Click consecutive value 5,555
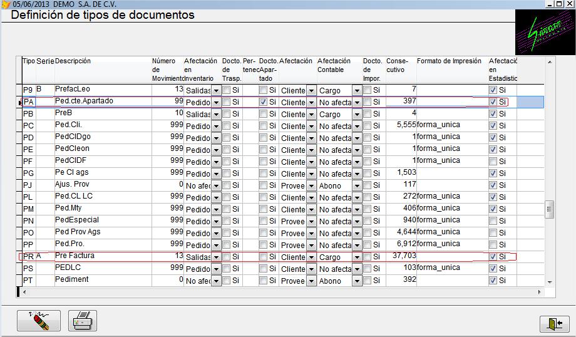Screen dimensions: 576x337 [406, 125]
